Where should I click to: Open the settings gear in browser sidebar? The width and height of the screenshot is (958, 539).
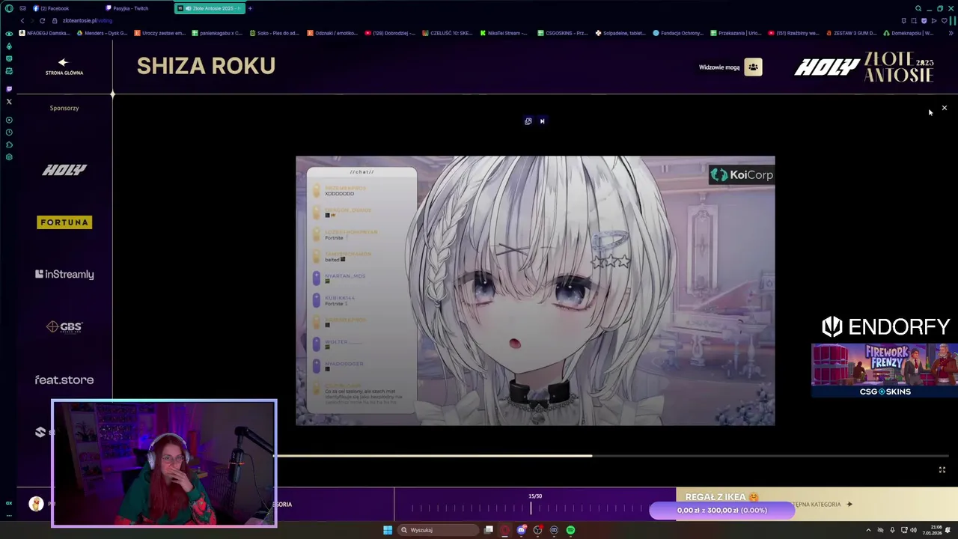9,157
